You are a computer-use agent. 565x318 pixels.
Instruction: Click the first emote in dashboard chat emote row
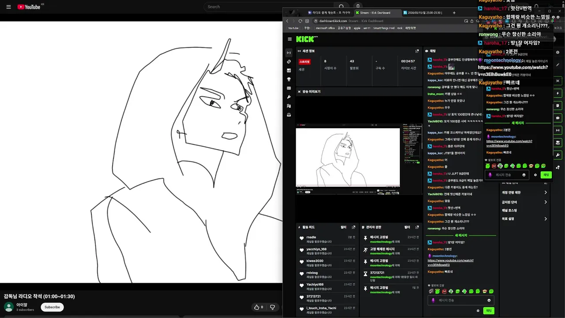431,291
